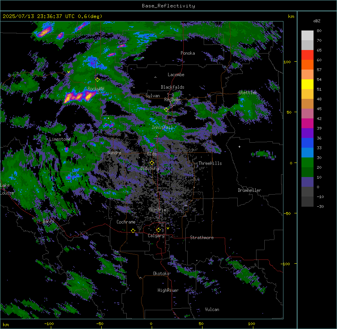Click the HighRiver label
The image size is (337, 329).
(x=168, y=290)
